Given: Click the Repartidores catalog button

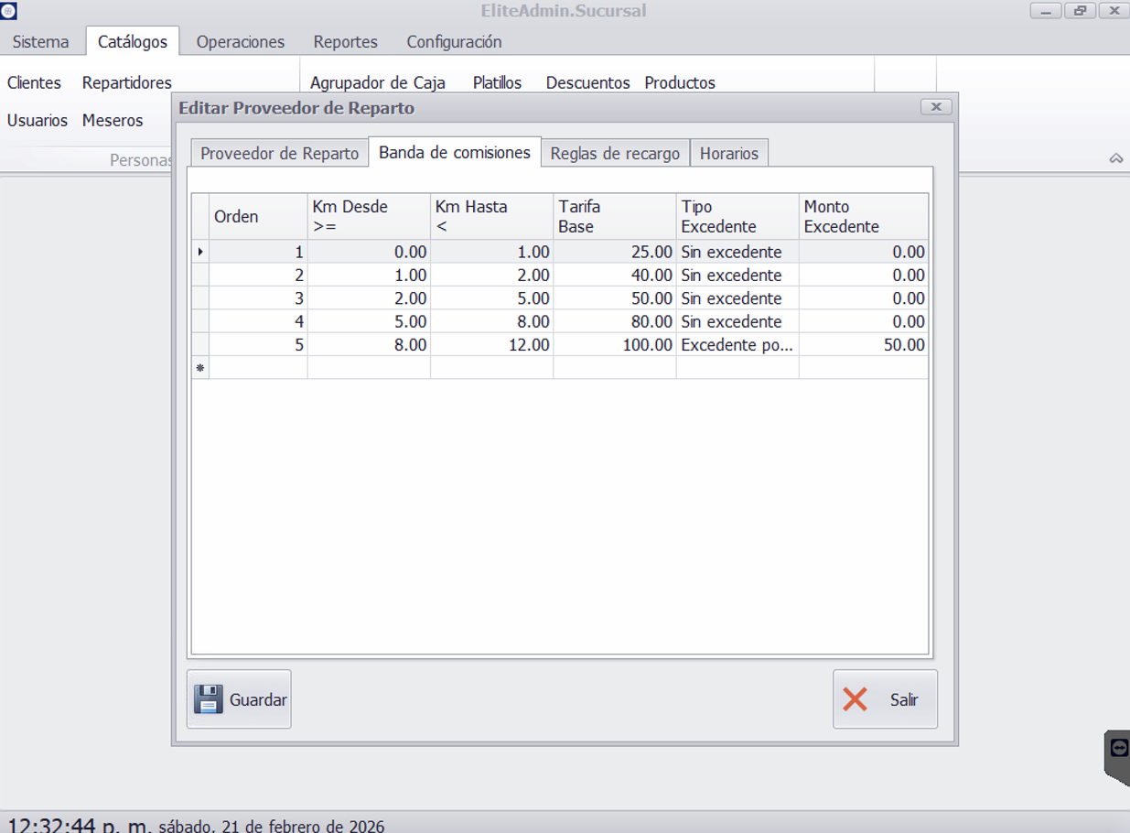Looking at the screenshot, I should 126,82.
